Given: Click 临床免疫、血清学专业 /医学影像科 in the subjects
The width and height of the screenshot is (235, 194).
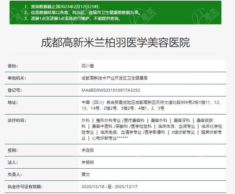Looking at the screenshot, I should (133, 132).
